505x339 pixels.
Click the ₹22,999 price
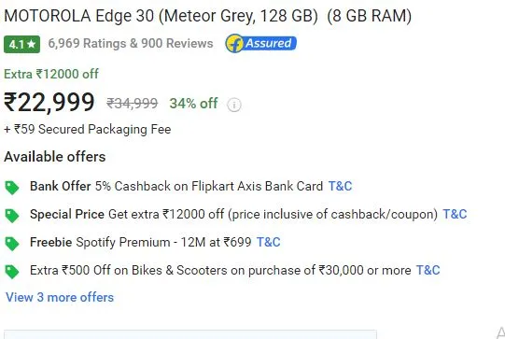pyautogui.click(x=49, y=103)
